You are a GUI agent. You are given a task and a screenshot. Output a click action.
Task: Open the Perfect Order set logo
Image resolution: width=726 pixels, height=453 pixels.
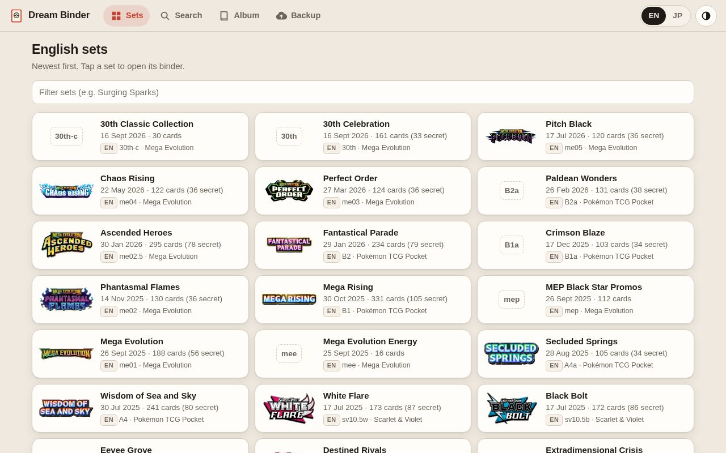pyautogui.click(x=289, y=191)
